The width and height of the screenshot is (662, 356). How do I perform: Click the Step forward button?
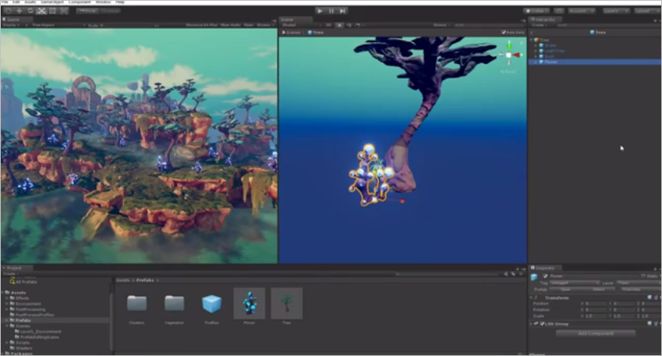(343, 11)
